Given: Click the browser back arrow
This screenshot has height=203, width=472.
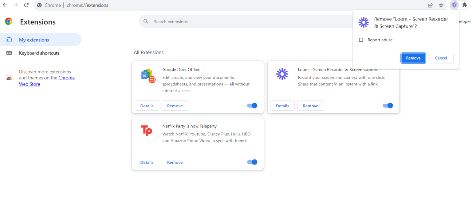Looking at the screenshot, I should click(5, 5).
